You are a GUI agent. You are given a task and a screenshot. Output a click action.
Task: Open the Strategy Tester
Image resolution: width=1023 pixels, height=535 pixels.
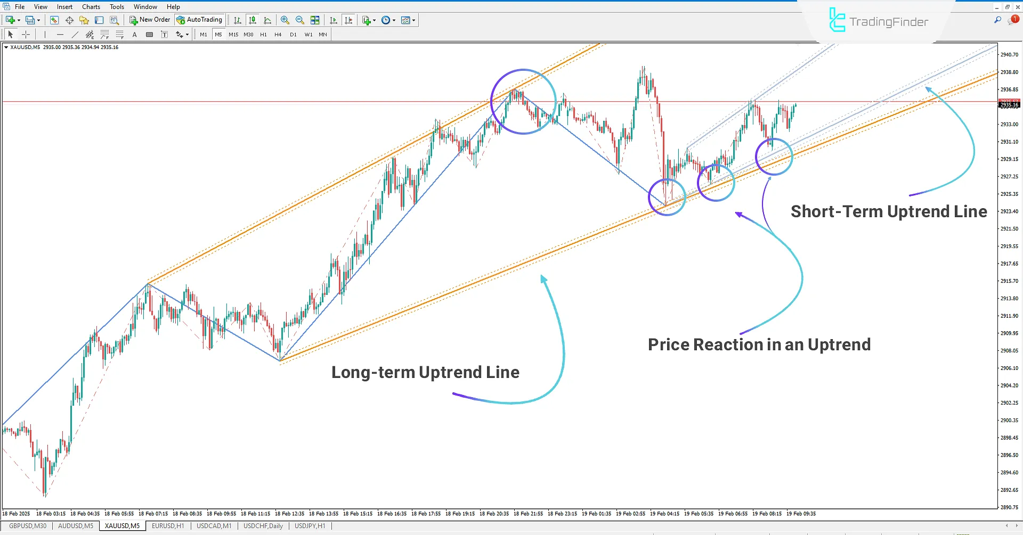click(113, 20)
